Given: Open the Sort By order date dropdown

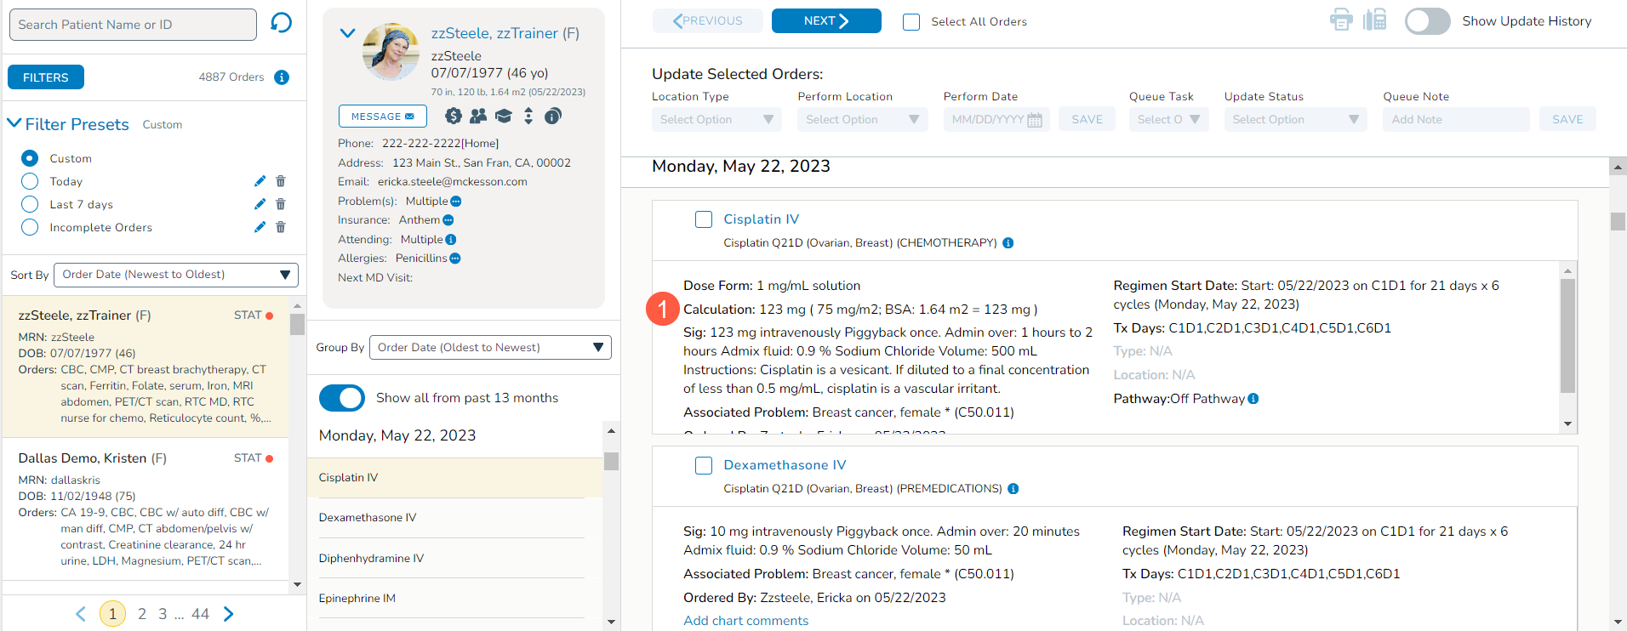Looking at the screenshot, I should pyautogui.click(x=175, y=275).
